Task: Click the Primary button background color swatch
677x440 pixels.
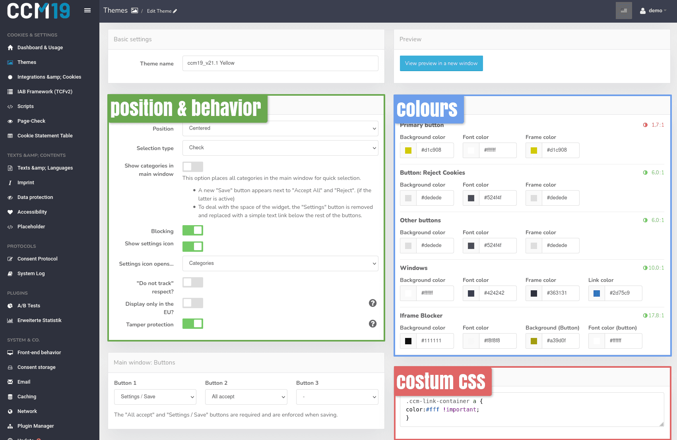Action: click(408, 150)
